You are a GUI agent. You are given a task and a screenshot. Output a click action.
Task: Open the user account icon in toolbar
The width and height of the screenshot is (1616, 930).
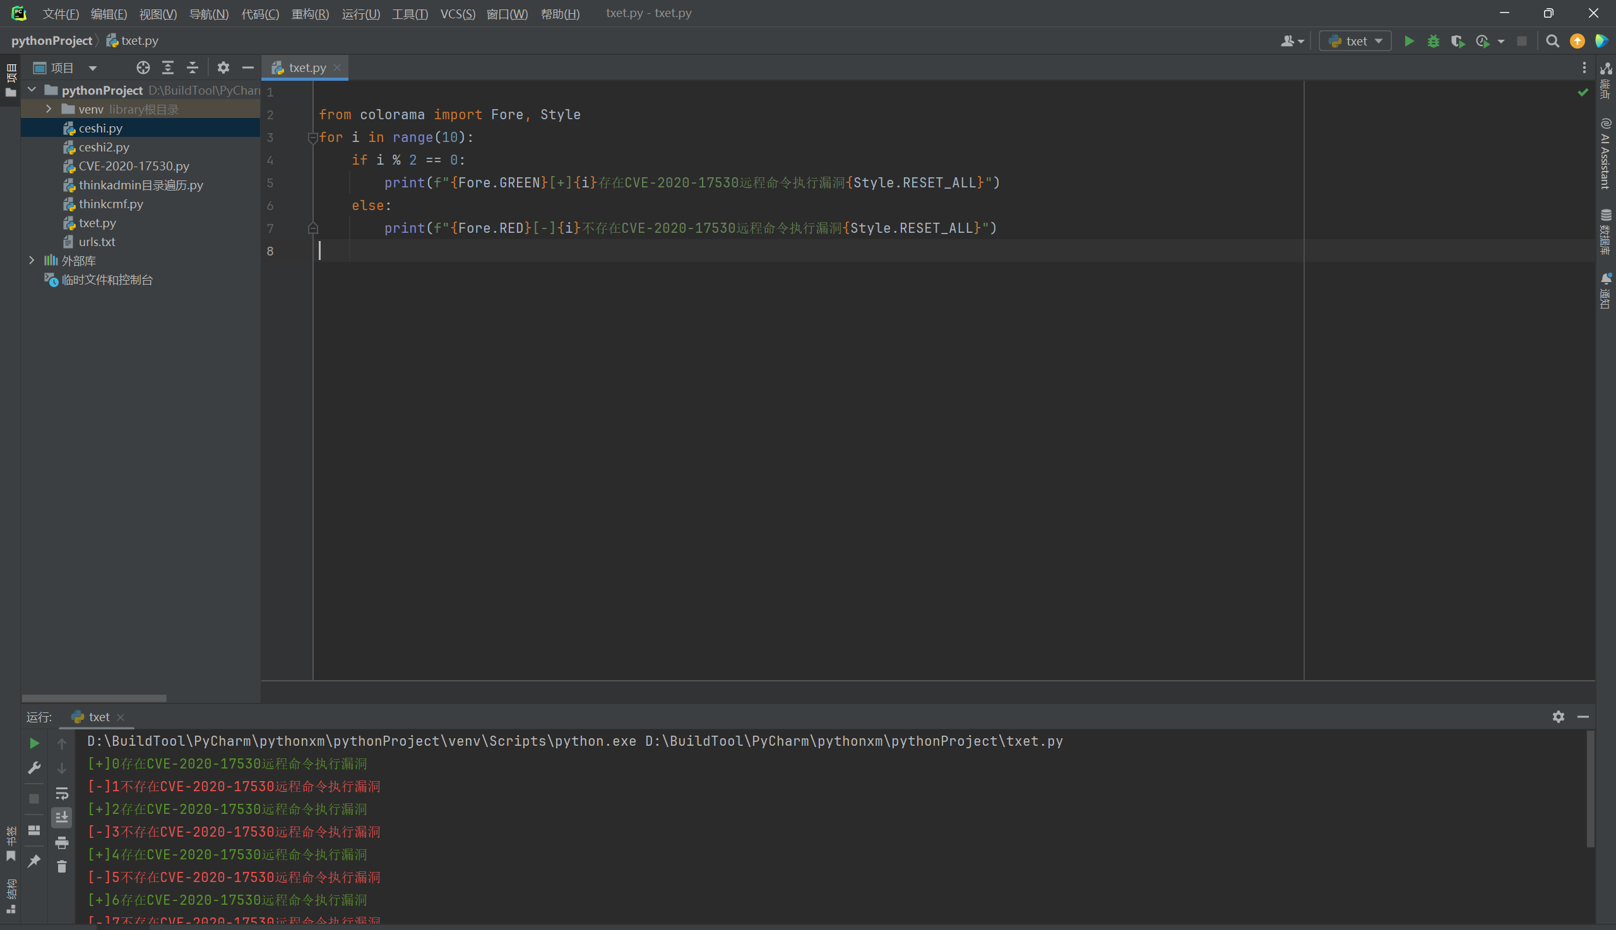1292,42
